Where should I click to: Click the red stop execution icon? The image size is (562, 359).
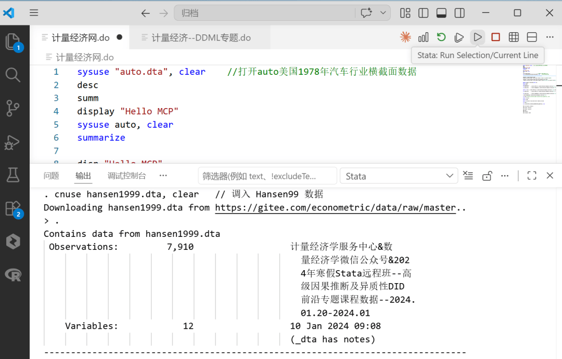pyautogui.click(x=496, y=37)
